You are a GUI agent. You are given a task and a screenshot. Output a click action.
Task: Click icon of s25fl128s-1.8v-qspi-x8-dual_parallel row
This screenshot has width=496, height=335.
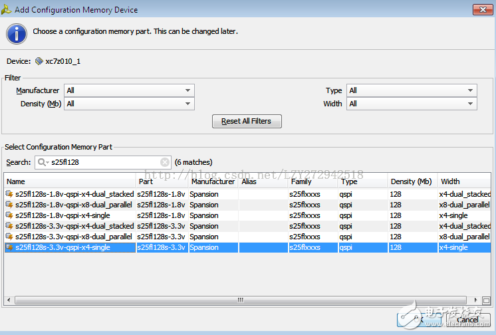pos(9,205)
